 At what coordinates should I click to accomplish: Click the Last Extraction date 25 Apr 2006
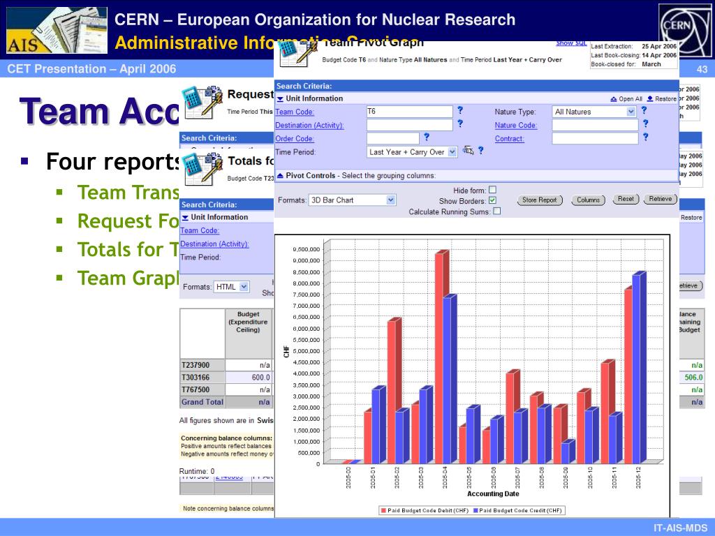coord(659,46)
